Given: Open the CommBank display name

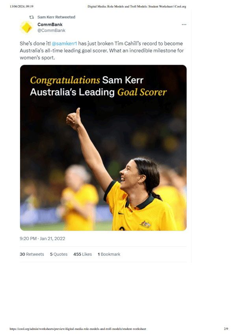Looking at the screenshot, I should (x=50, y=24).
